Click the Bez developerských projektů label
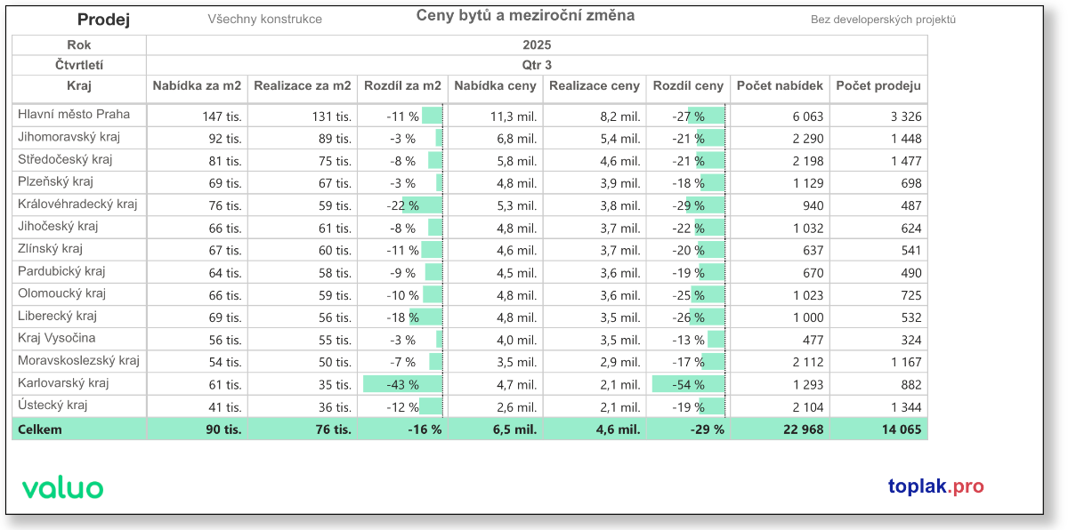Viewport: 1068px width, 530px height. coord(883,20)
